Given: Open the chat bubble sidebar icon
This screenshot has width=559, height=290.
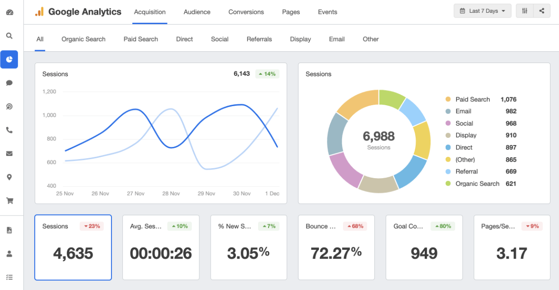Looking at the screenshot, I should click(x=9, y=83).
